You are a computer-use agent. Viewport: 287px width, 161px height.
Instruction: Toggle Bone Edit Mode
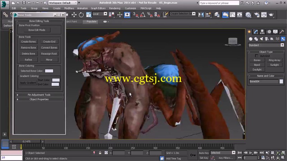(37, 30)
